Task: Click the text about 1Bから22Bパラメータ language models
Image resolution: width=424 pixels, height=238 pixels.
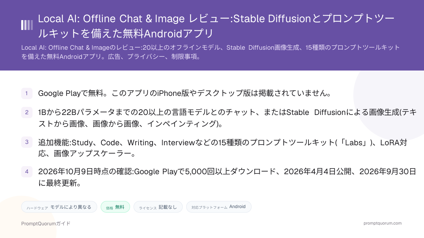Action: click(228, 118)
